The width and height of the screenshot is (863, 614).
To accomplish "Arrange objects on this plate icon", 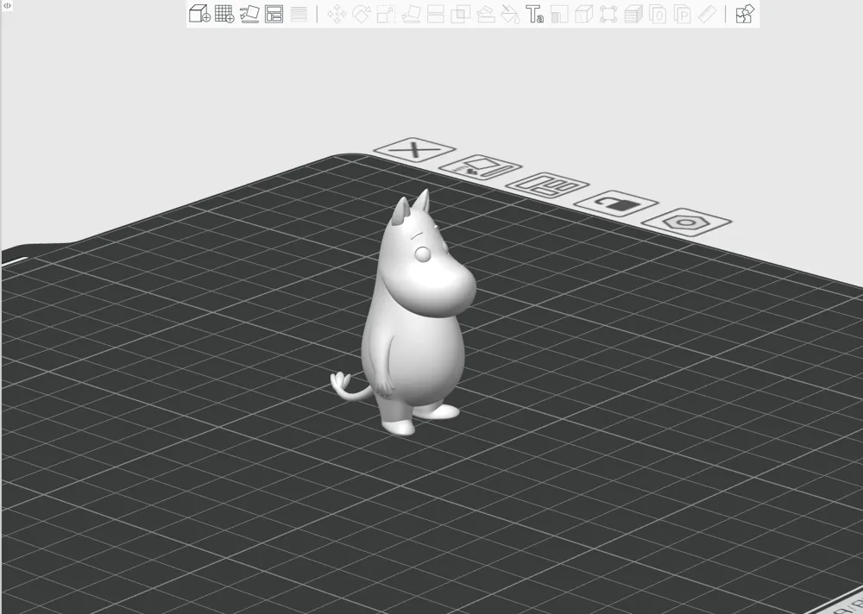I will click(x=548, y=185).
